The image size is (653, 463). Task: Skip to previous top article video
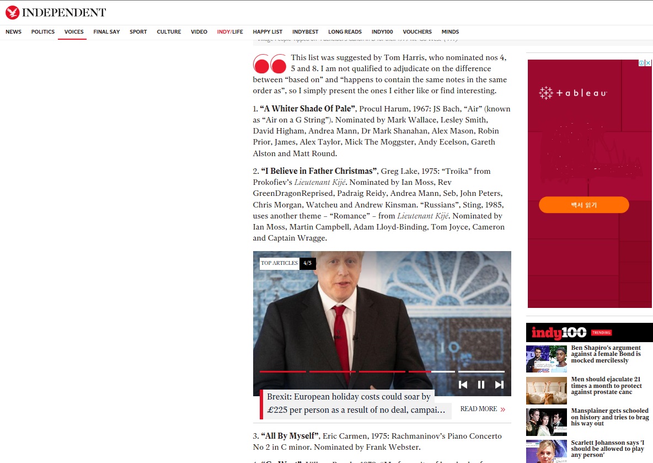[x=463, y=385]
